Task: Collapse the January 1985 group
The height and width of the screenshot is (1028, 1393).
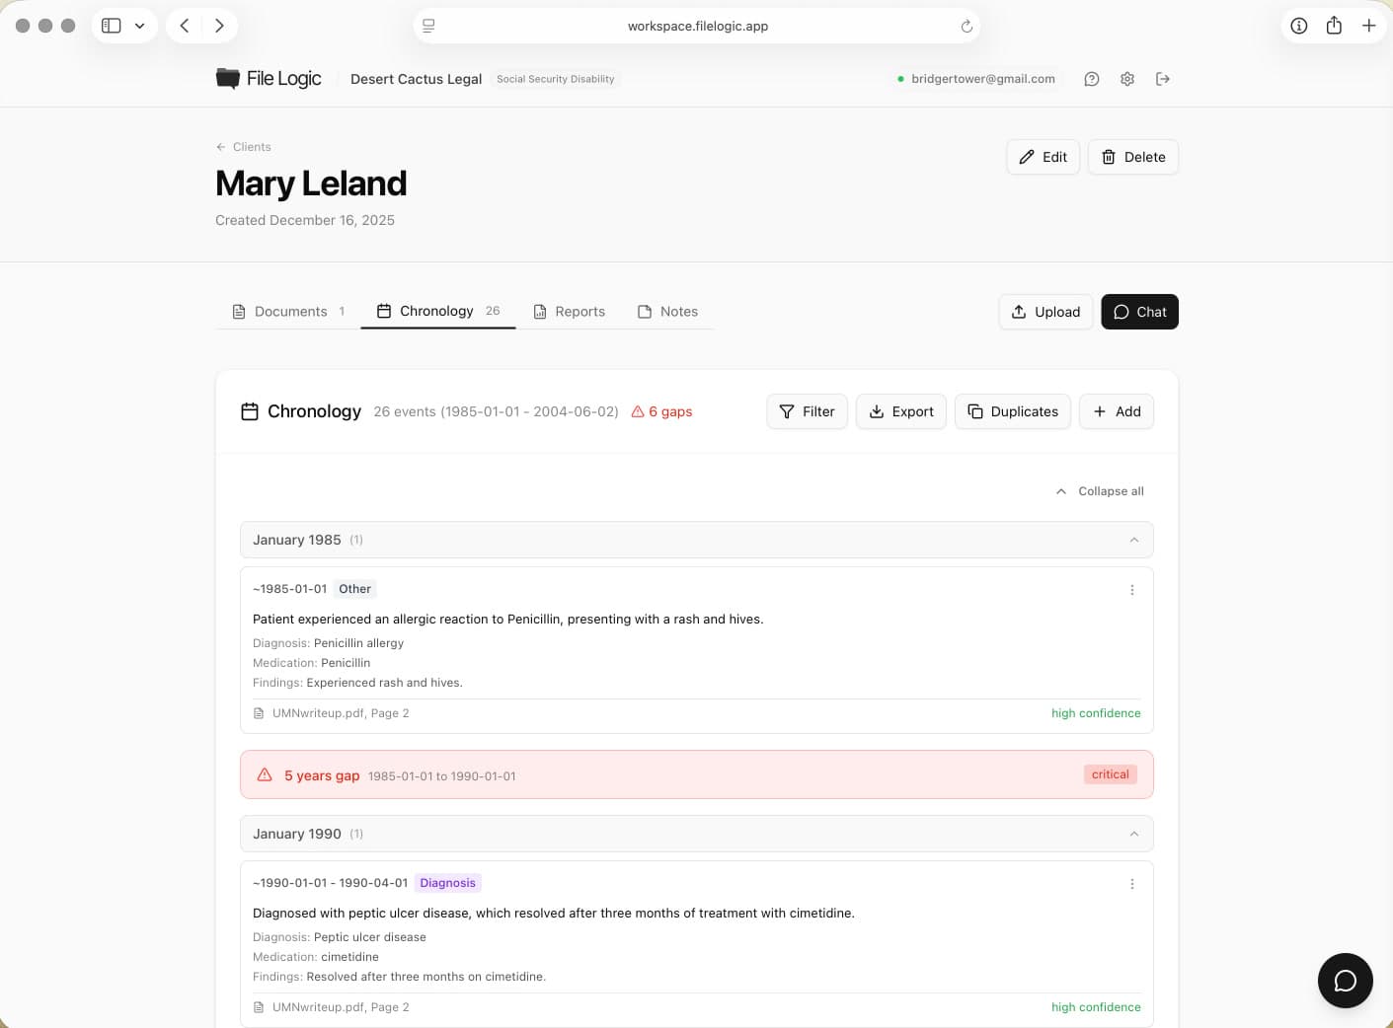Action: (x=697, y=540)
